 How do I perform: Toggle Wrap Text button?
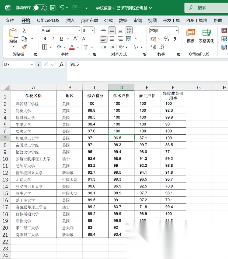click(129, 30)
